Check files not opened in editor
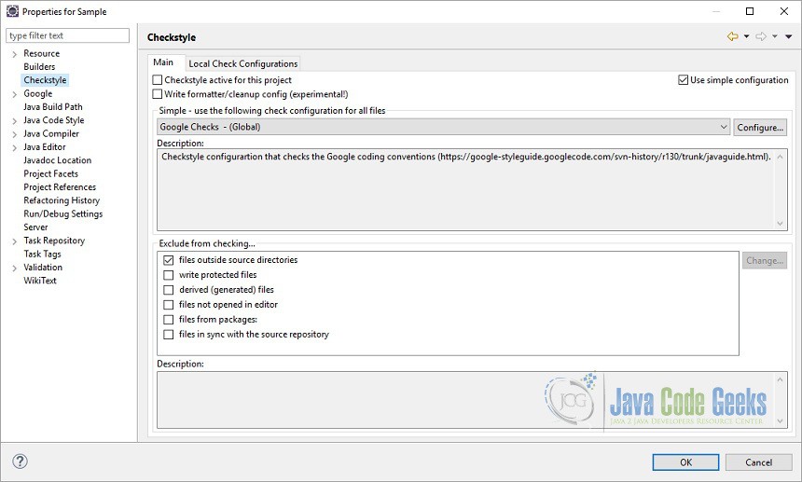This screenshot has height=482, width=802. pyautogui.click(x=168, y=305)
